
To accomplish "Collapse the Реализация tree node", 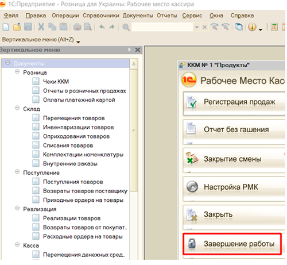I will (17, 208).
